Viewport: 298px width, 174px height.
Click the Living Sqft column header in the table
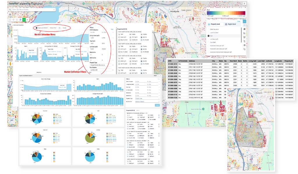coord(252,61)
